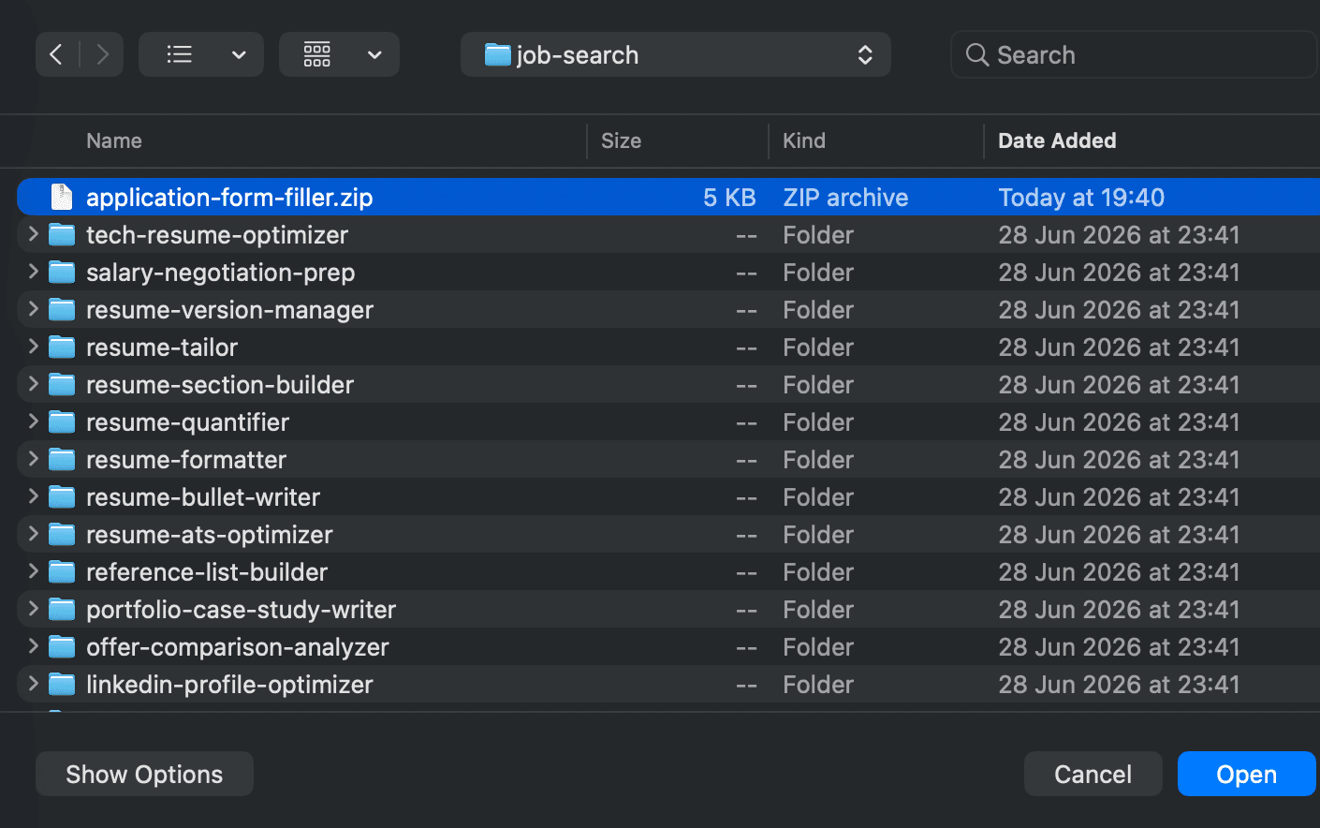1320x828 pixels.
Task: Select the resume-bullet-writer row name
Action: 203,497
